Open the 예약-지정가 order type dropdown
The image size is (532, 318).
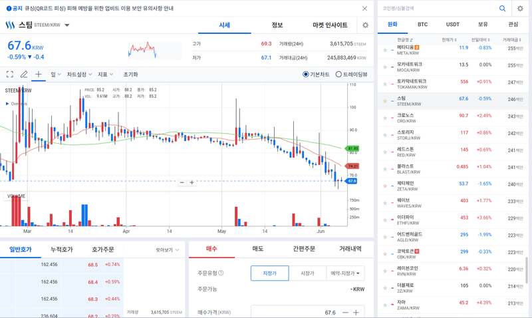coord(345,273)
